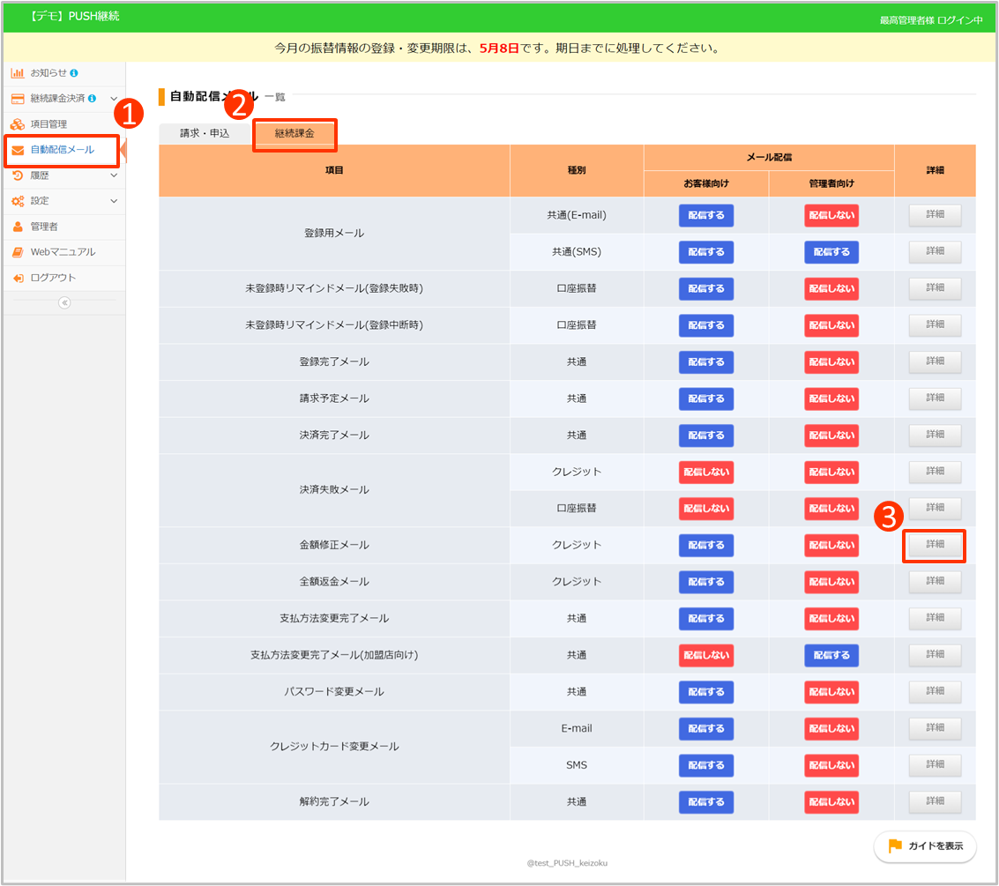Click the 設定 gears icon
The width and height of the screenshot is (999, 886).
pos(18,201)
